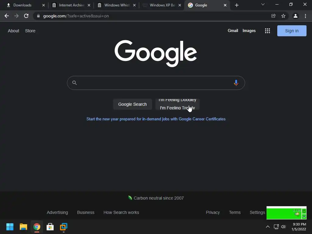Image resolution: width=312 pixels, height=234 pixels.
Task: Reload the current page
Action: pos(26,16)
